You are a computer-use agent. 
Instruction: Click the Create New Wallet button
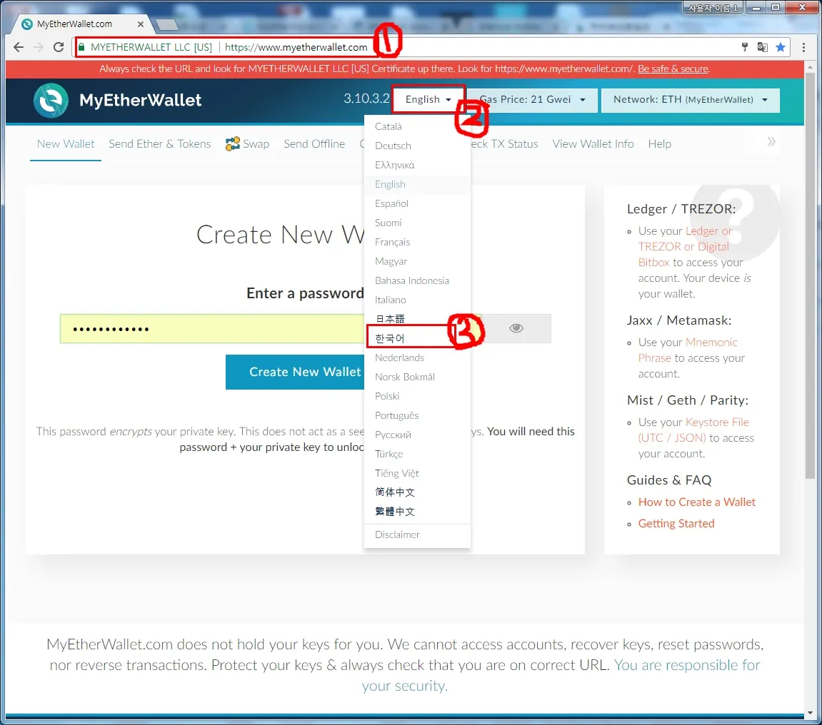pos(295,372)
